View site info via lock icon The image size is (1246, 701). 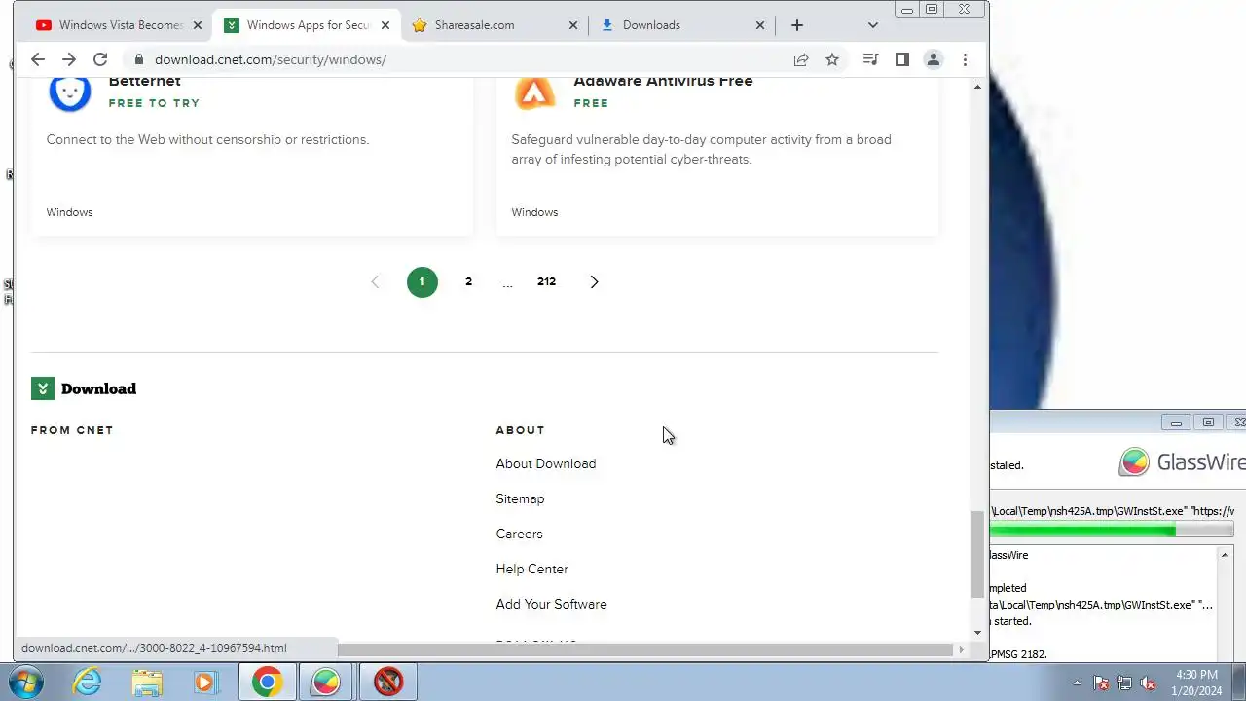(140, 59)
